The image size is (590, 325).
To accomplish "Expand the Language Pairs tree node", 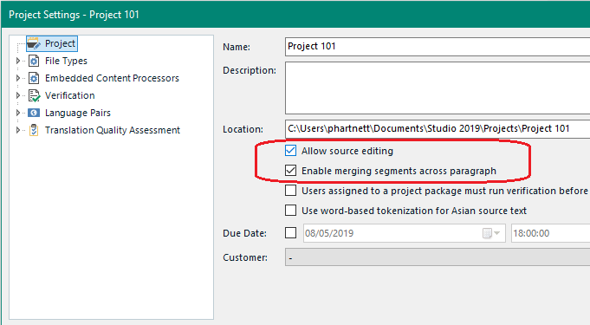I will [17, 113].
